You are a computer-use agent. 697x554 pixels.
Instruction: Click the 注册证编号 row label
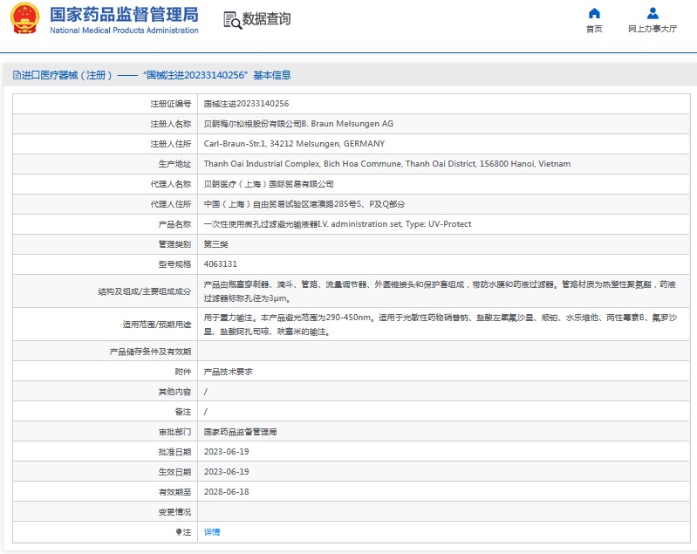click(171, 104)
